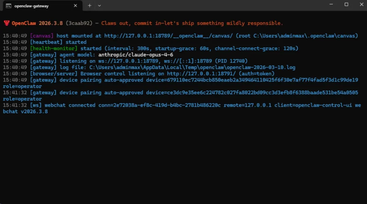Click the 'v2026.3.8' version on last line

(x=34, y=112)
